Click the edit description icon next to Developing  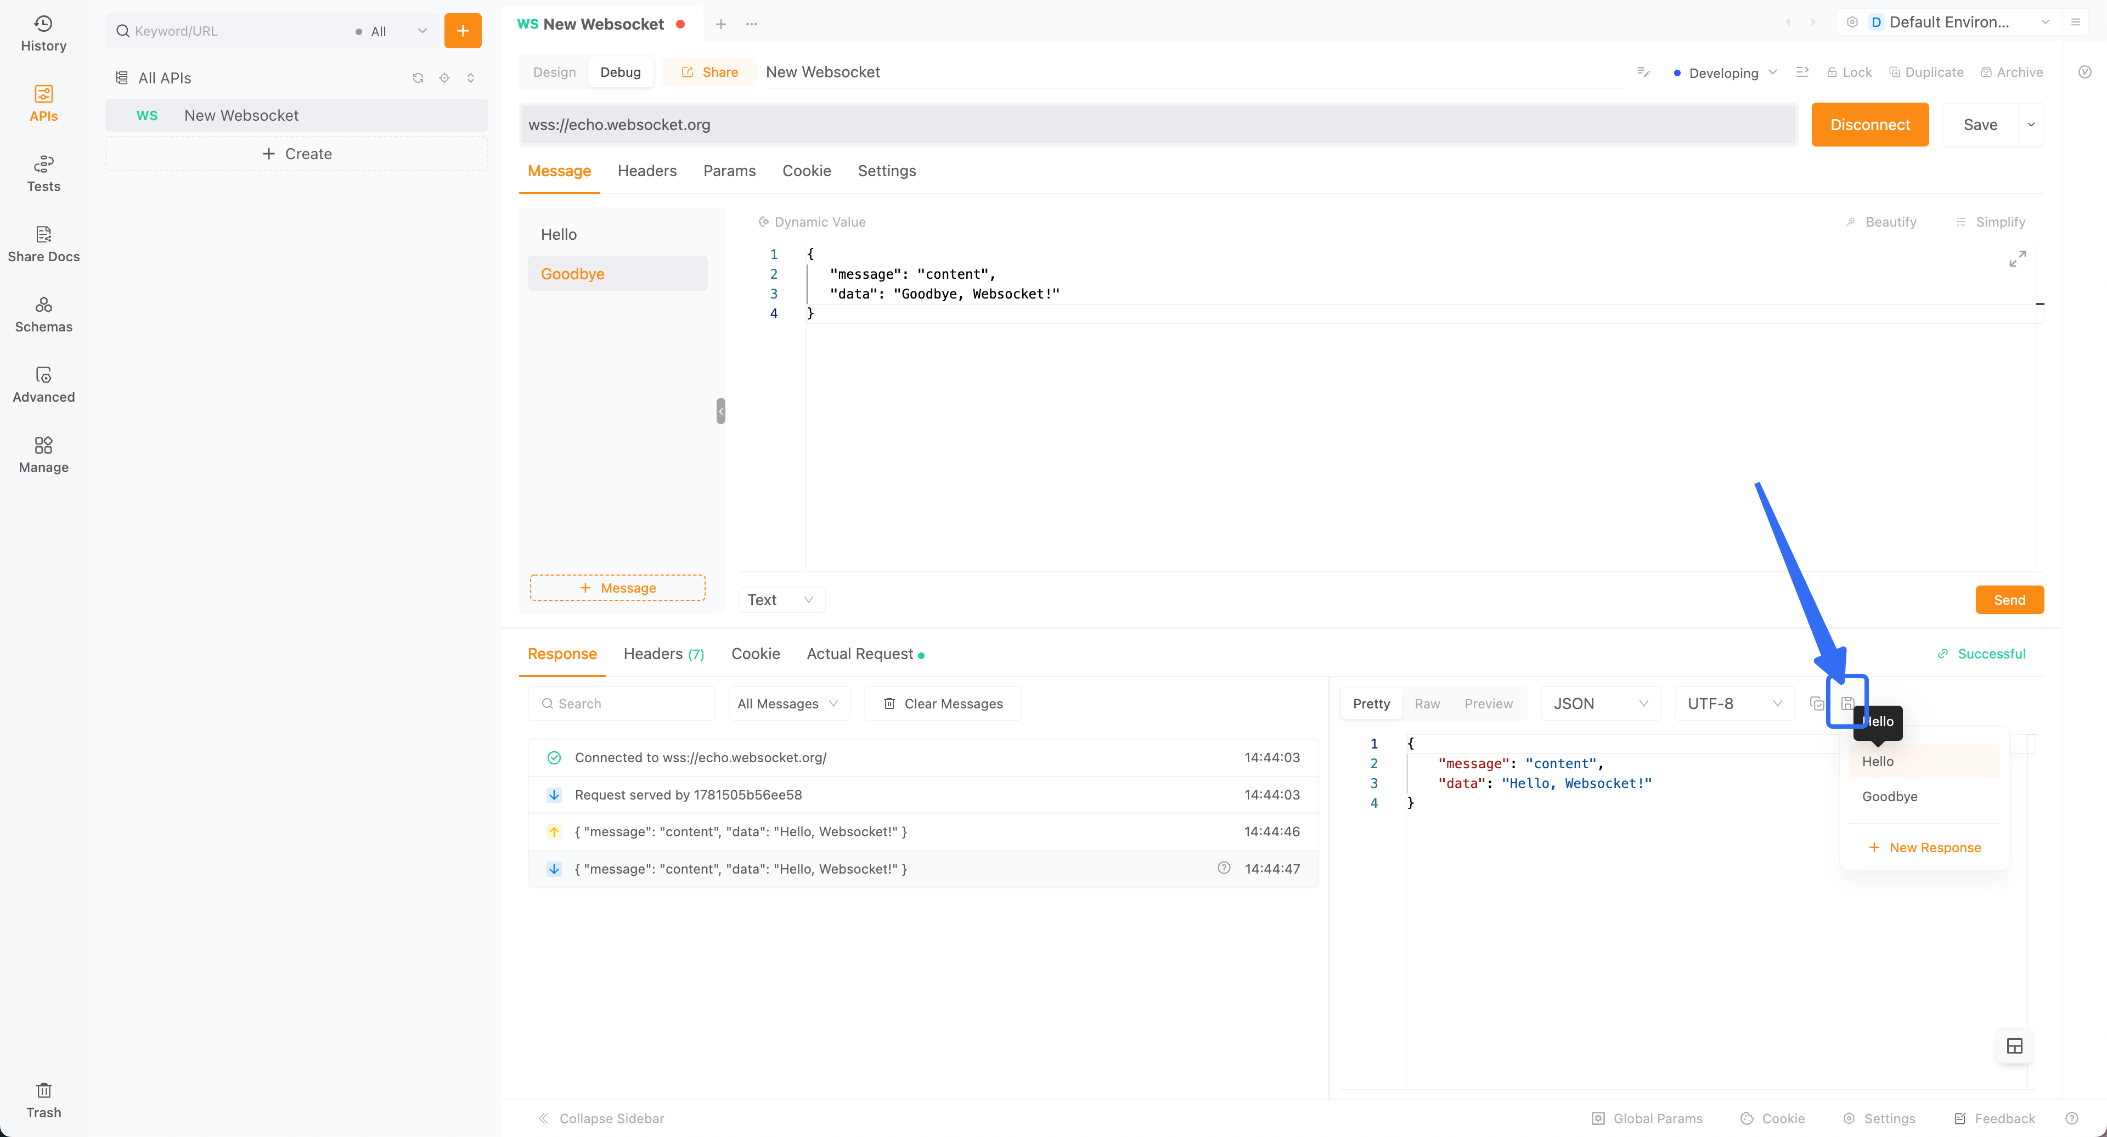tap(1643, 72)
